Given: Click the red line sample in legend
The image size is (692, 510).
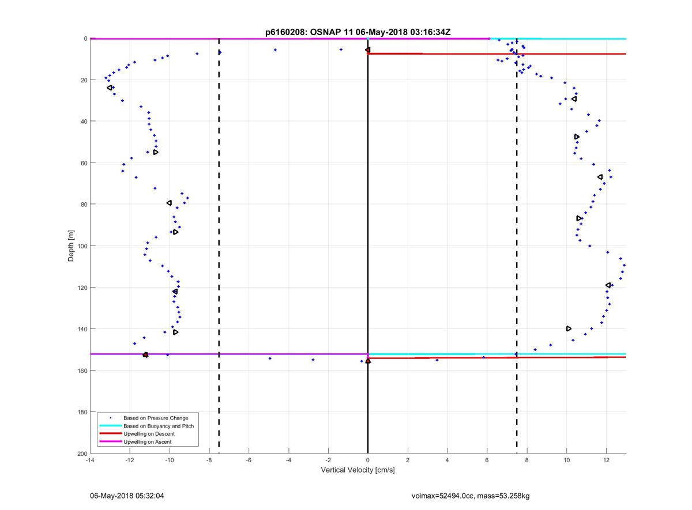Looking at the screenshot, I should (110, 434).
